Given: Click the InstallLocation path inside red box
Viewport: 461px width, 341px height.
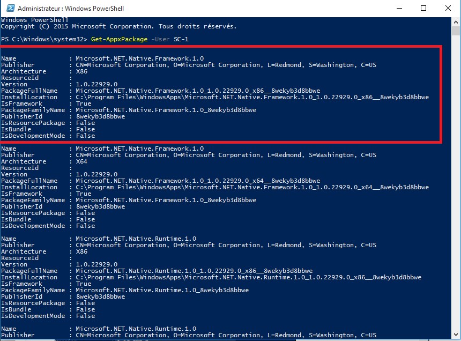Looking at the screenshot, I should (252, 97).
